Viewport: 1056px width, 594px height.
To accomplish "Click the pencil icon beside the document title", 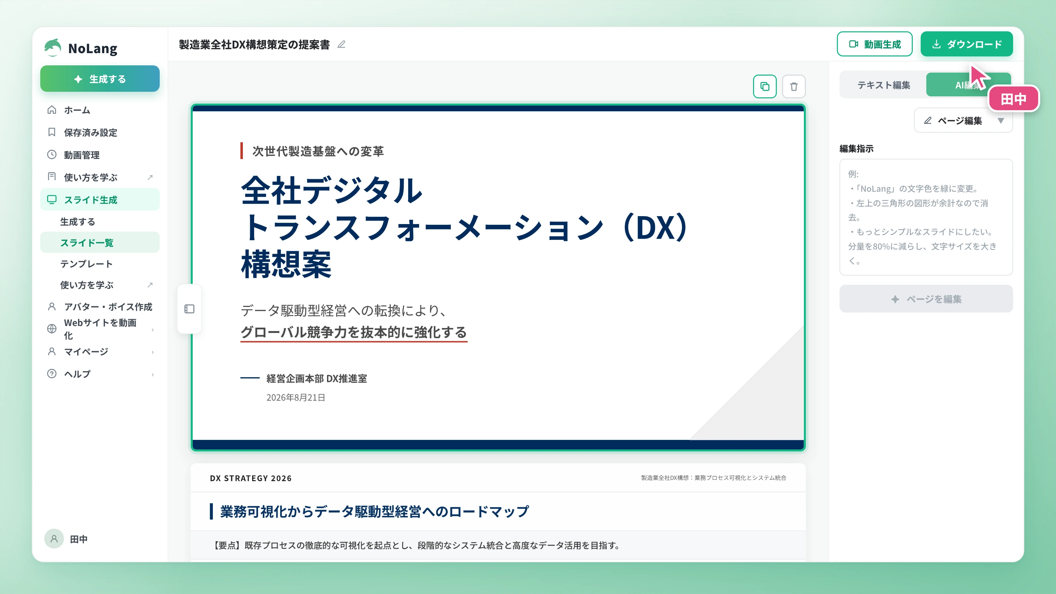I will coord(342,44).
